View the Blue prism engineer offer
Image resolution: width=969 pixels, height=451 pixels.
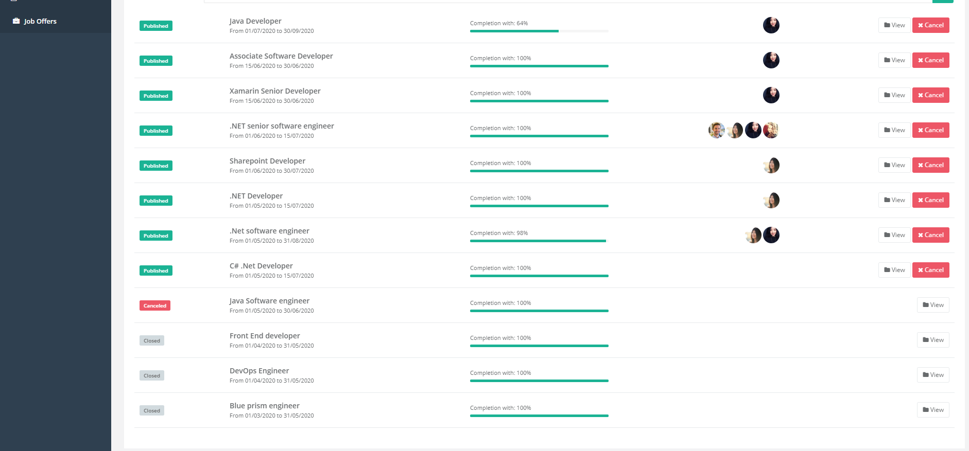coord(933,410)
